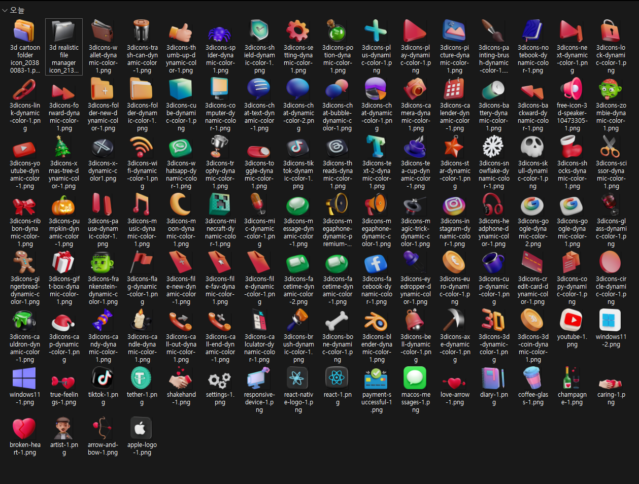
Task: Select the calendar 3dicons file
Action: pos(455,105)
